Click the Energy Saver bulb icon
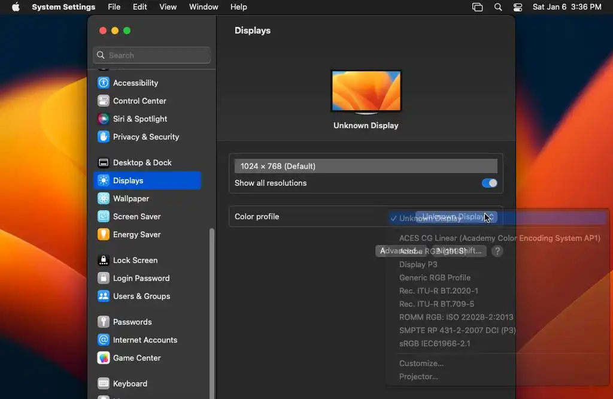The height and width of the screenshot is (399, 613). coord(103,235)
